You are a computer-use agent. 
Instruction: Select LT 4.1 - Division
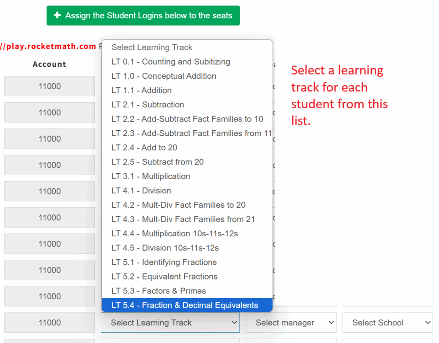[140, 191]
